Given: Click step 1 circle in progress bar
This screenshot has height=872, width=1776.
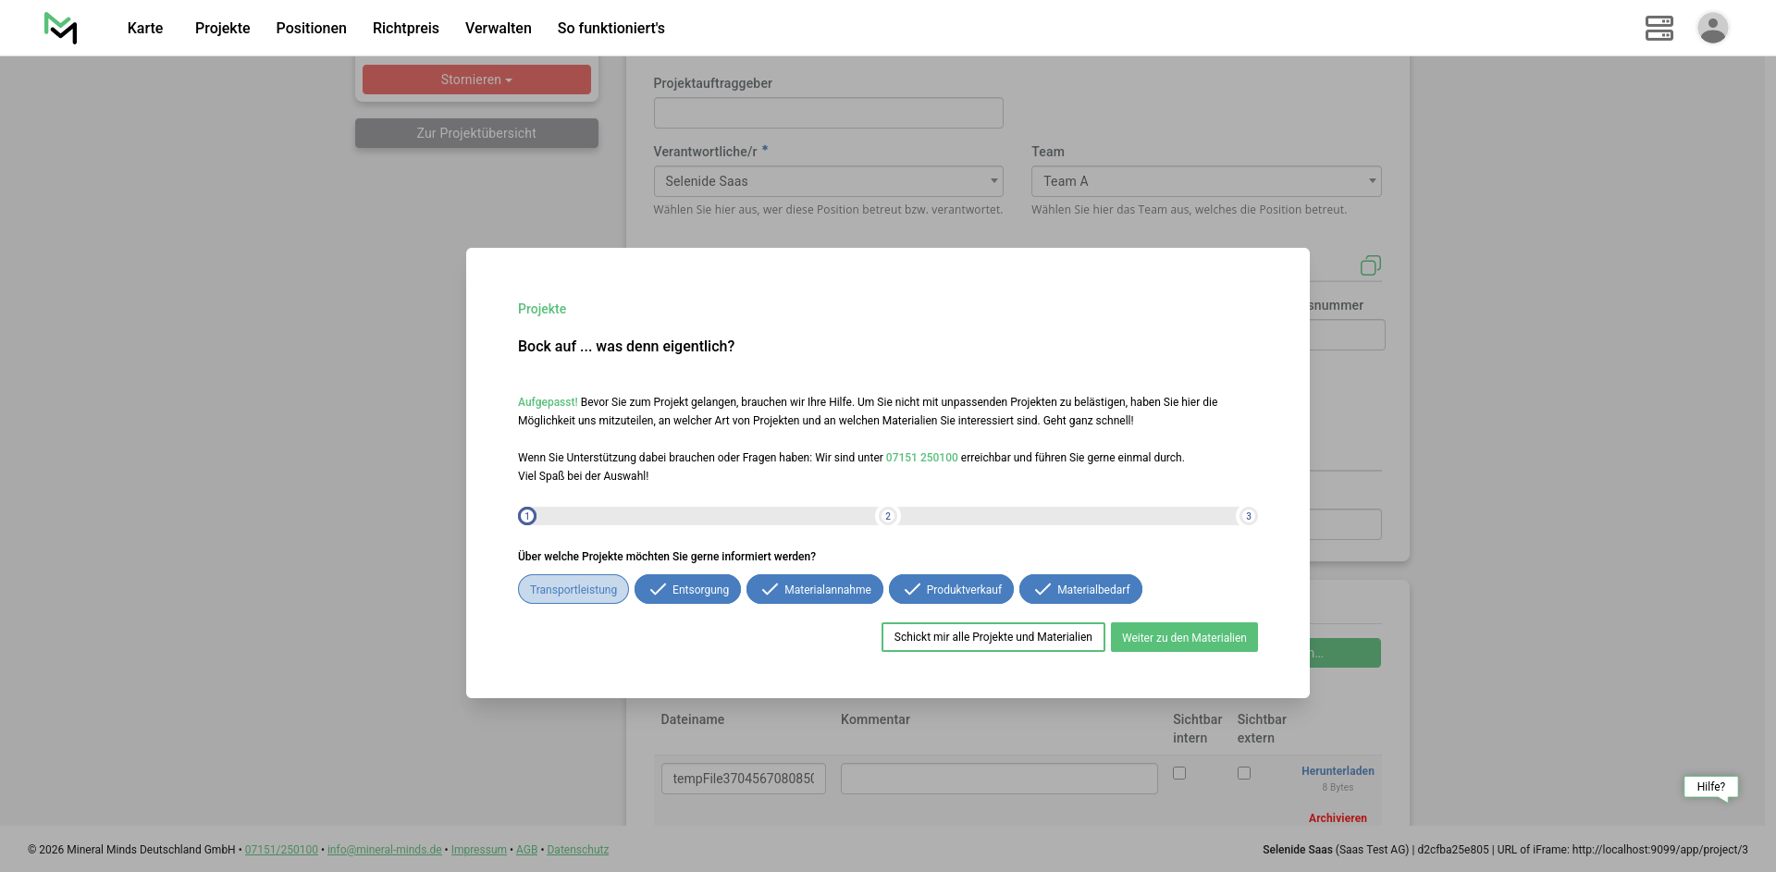Looking at the screenshot, I should (527, 516).
